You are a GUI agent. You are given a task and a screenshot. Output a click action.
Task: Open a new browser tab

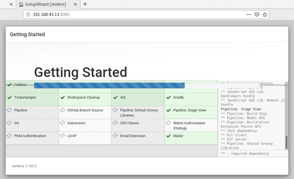pos(85,4)
